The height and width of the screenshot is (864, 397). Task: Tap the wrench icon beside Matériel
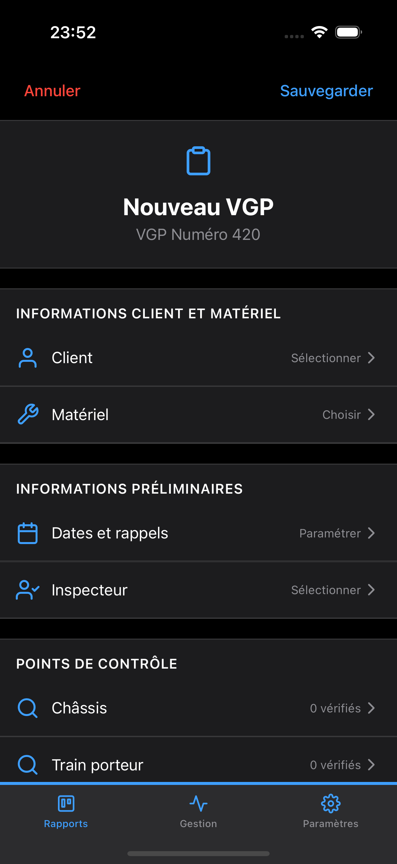tap(28, 414)
